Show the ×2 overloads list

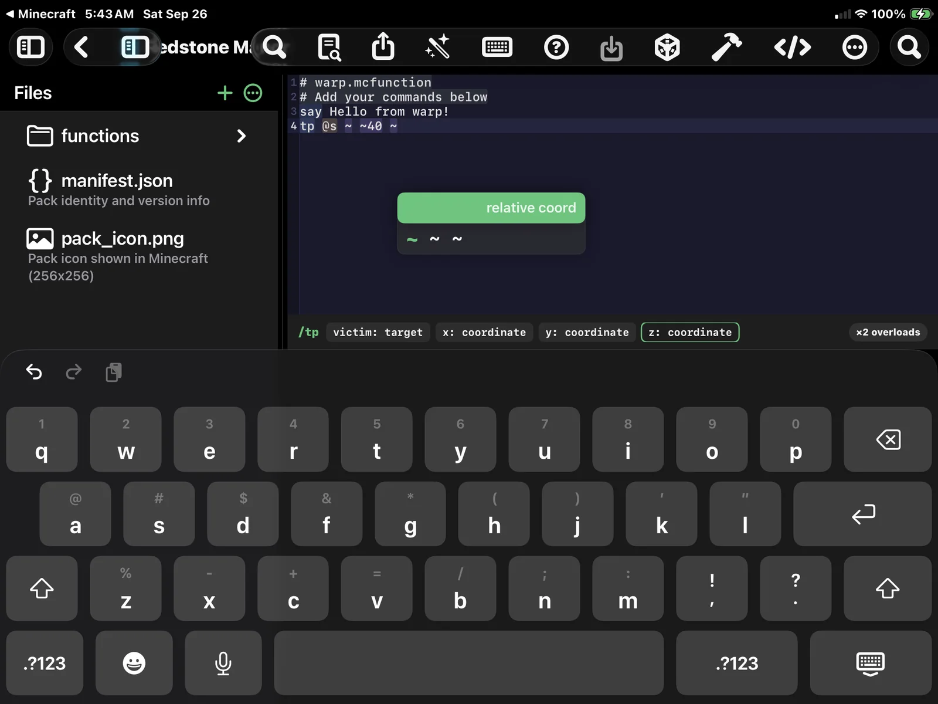pyautogui.click(x=888, y=332)
